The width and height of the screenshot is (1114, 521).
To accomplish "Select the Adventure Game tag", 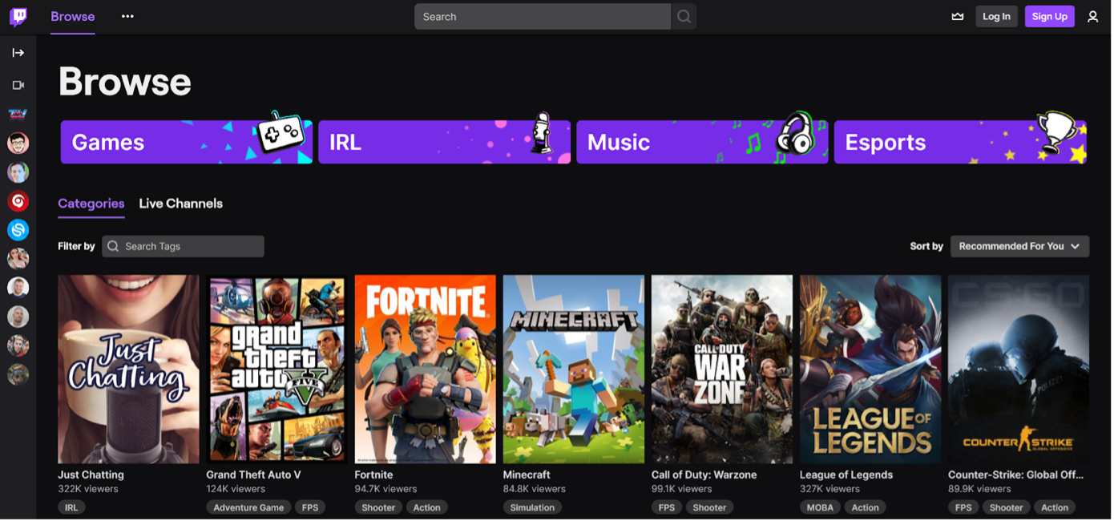I will (x=248, y=508).
